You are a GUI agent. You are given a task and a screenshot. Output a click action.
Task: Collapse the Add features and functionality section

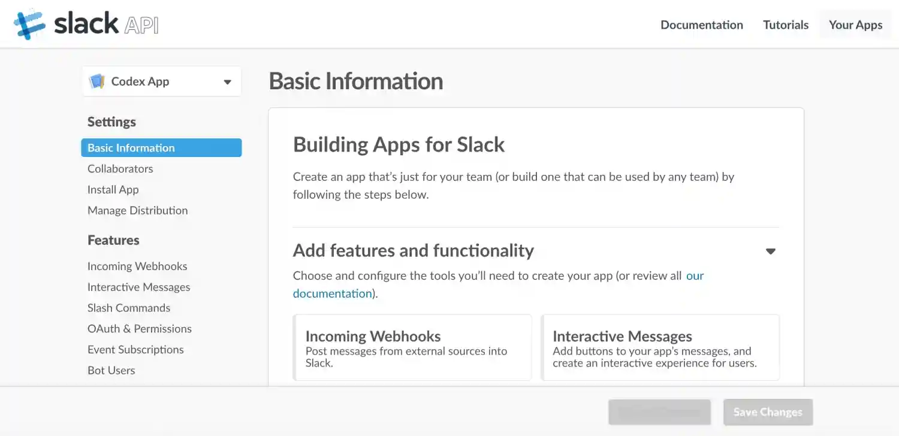click(771, 252)
